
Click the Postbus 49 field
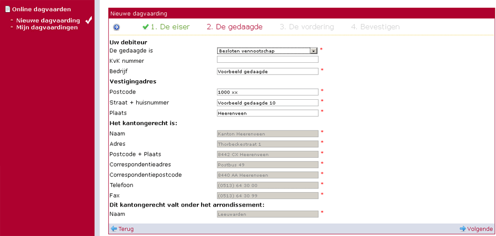pyautogui.click(x=268, y=165)
